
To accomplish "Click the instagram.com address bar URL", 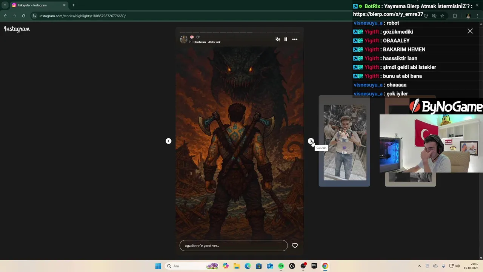I will pyautogui.click(x=83, y=16).
